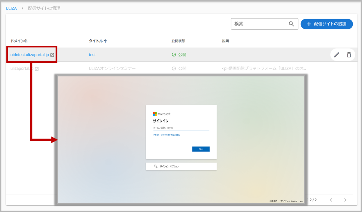
Task: Edit the oidctest site with pencil icon
Action: click(336, 55)
